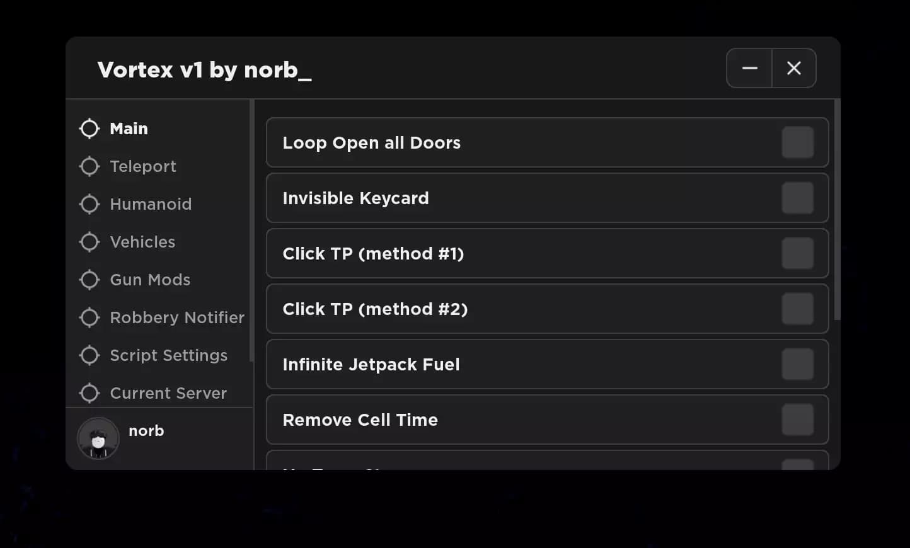Open the Robbery Notifier icon
910x548 pixels.
click(x=89, y=317)
